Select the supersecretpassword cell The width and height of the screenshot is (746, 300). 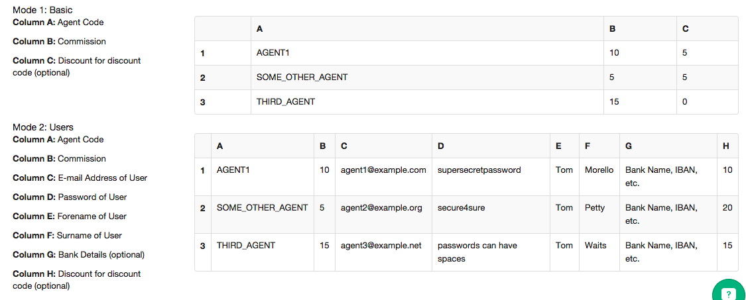click(491, 176)
